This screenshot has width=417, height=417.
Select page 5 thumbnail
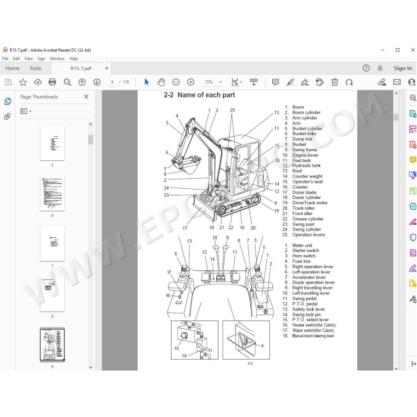coord(52,143)
